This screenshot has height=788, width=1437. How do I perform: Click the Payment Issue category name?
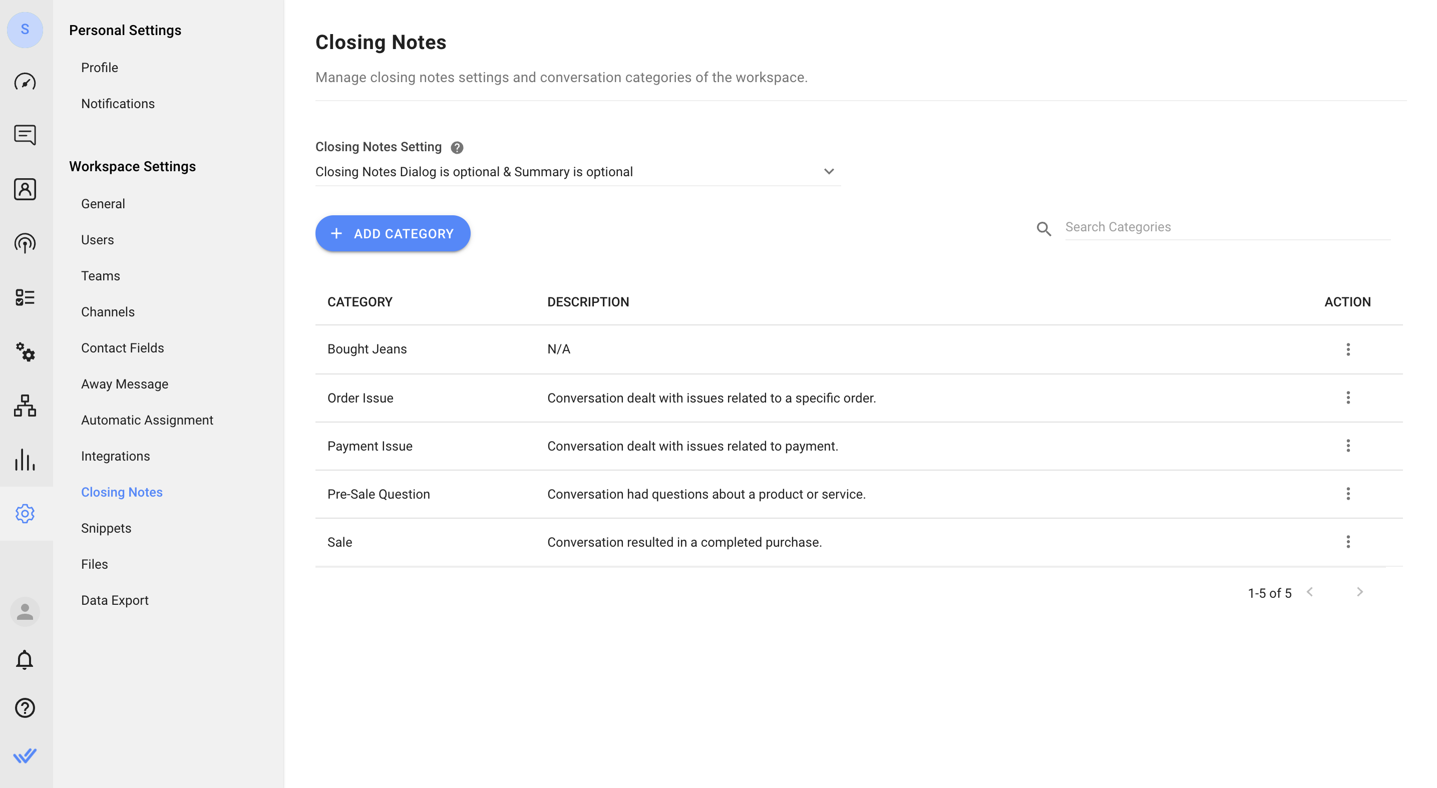tap(370, 446)
